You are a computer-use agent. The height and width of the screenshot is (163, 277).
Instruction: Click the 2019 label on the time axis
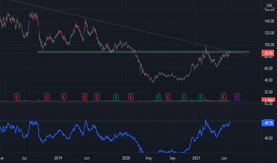pyautogui.click(x=58, y=158)
